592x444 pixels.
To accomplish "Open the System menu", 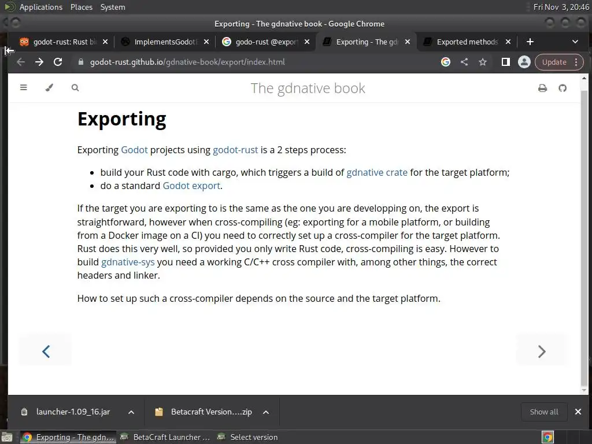I will (113, 7).
